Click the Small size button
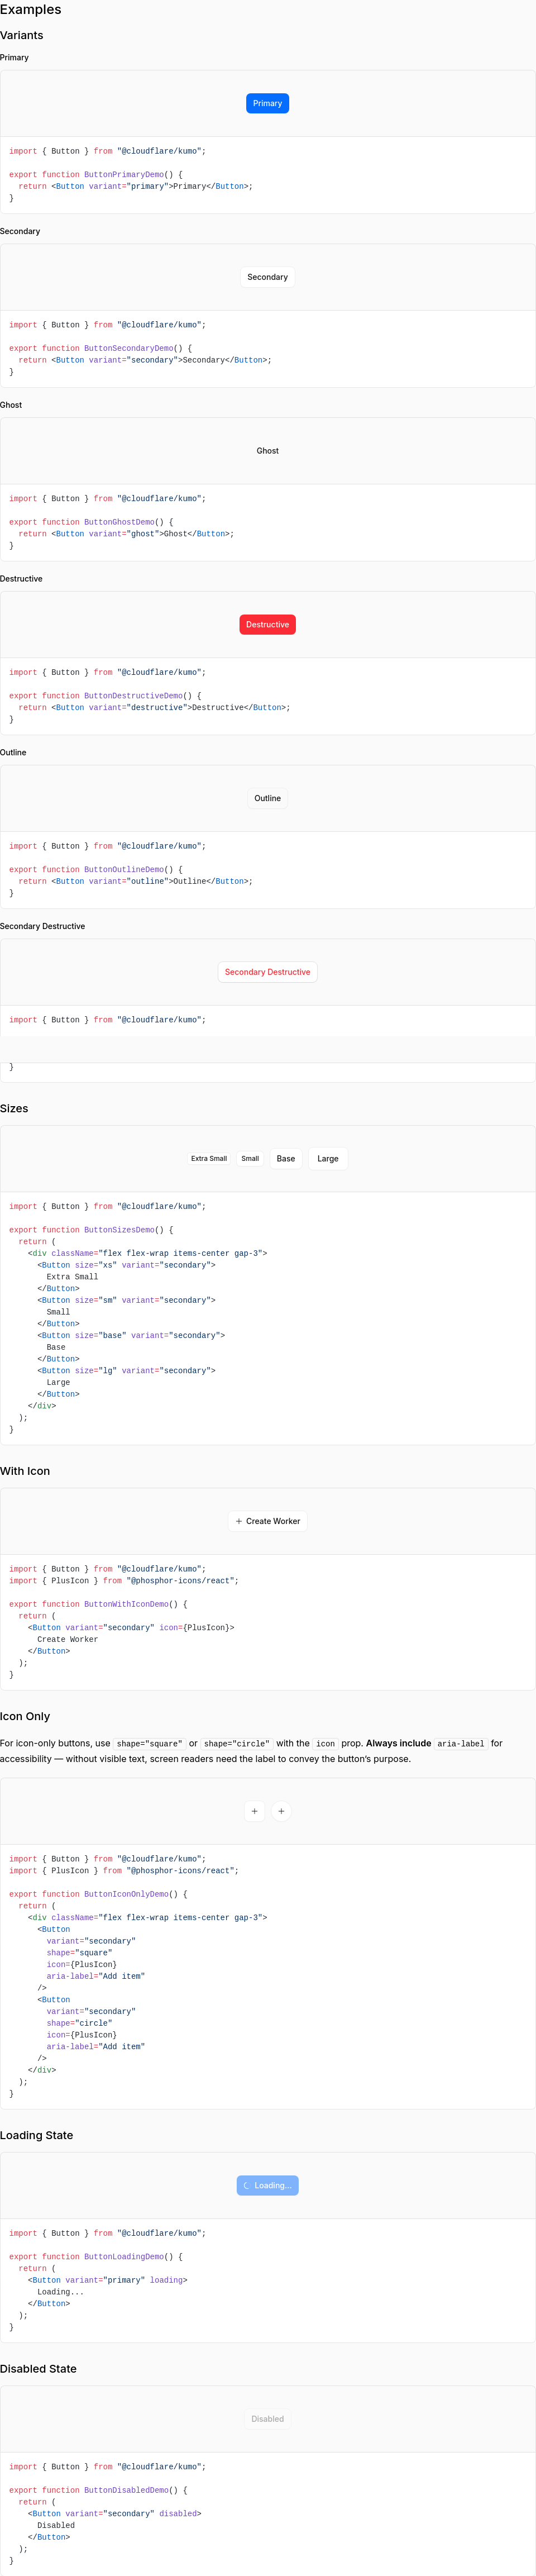 (250, 1158)
